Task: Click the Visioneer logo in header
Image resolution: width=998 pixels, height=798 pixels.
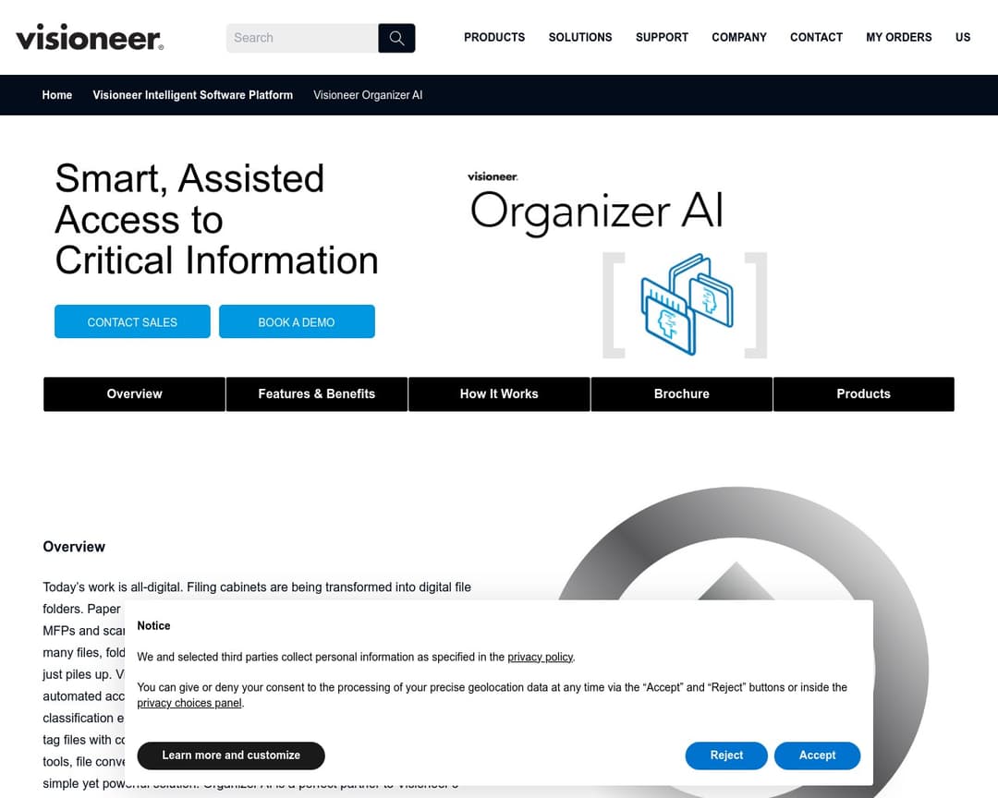Action: [90, 38]
